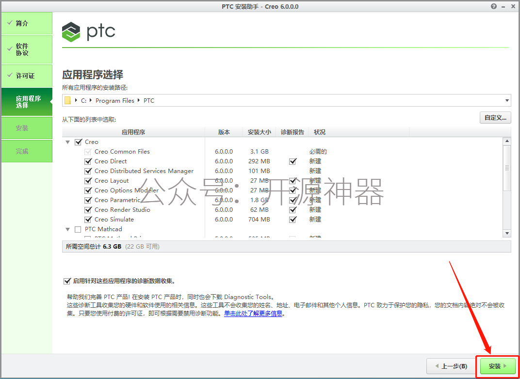Go to the 简介 step
Image resolution: width=520 pixels, height=379 pixels.
pos(27,24)
